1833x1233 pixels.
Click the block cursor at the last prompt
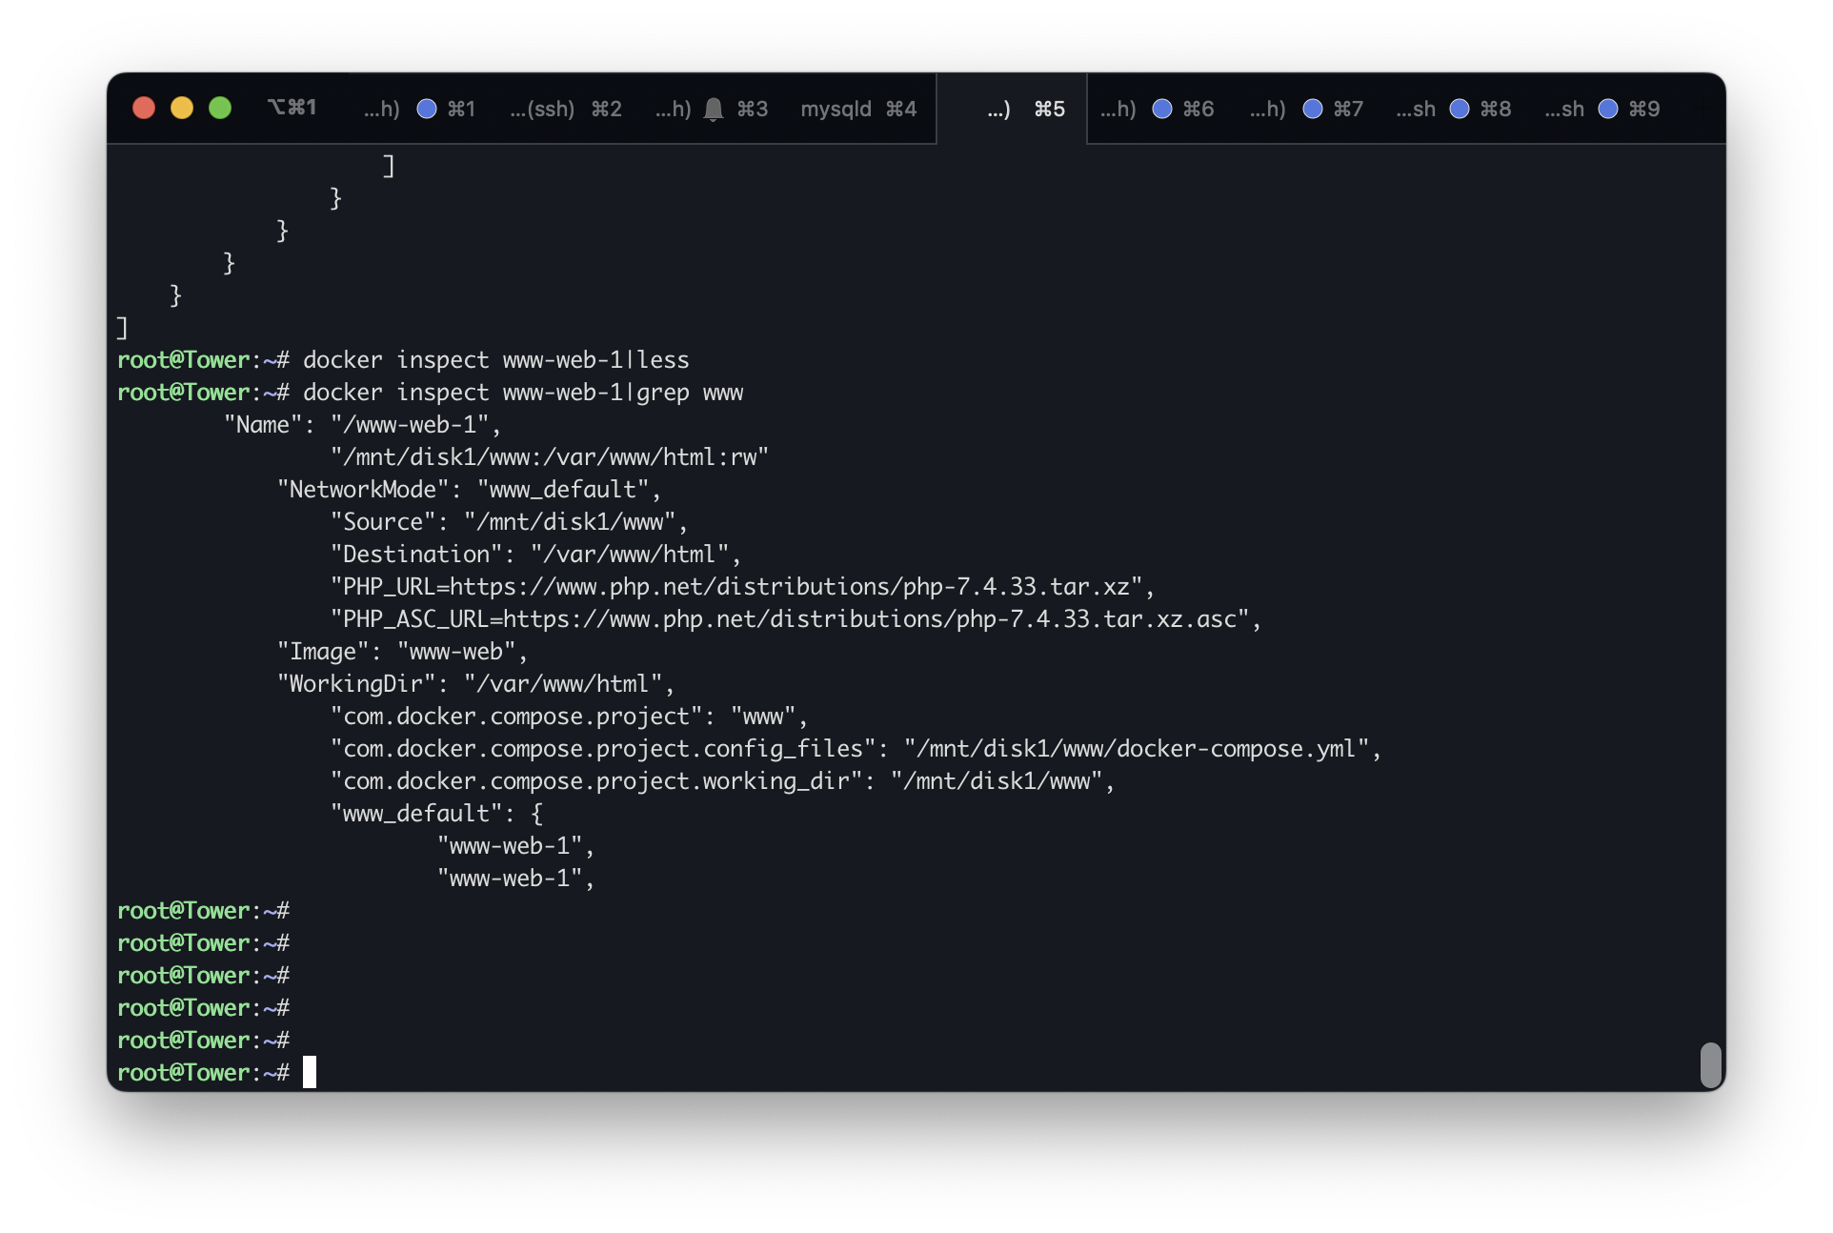pyautogui.click(x=310, y=1072)
